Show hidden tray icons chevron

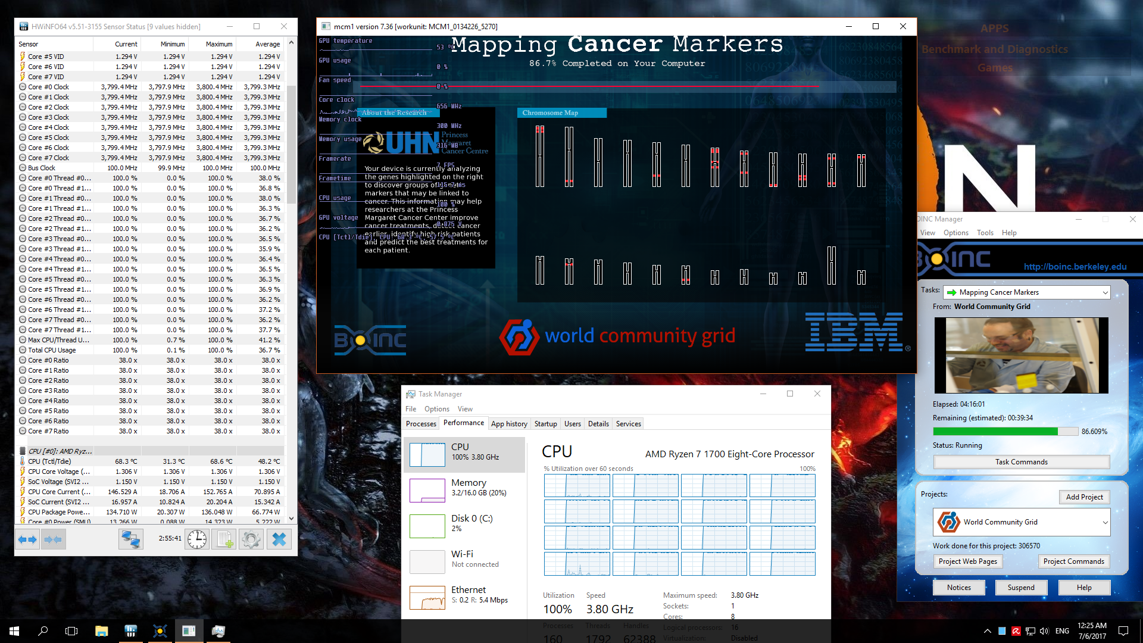click(x=988, y=631)
